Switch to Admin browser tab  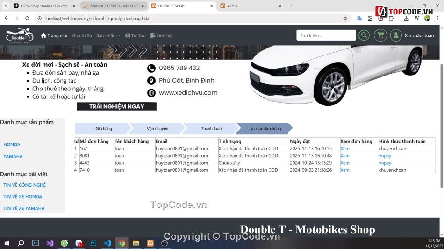[251, 6]
